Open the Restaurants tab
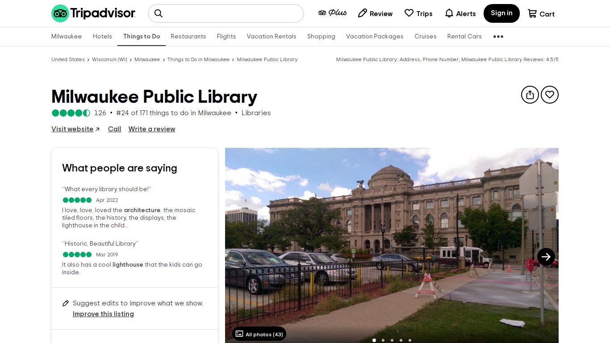The height and width of the screenshot is (343, 610). pos(188,37)
